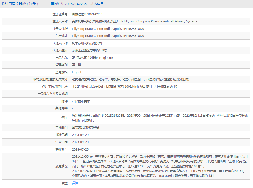Select the 其他内容 label
253x188 pixels.
click(x=61, y=108)
